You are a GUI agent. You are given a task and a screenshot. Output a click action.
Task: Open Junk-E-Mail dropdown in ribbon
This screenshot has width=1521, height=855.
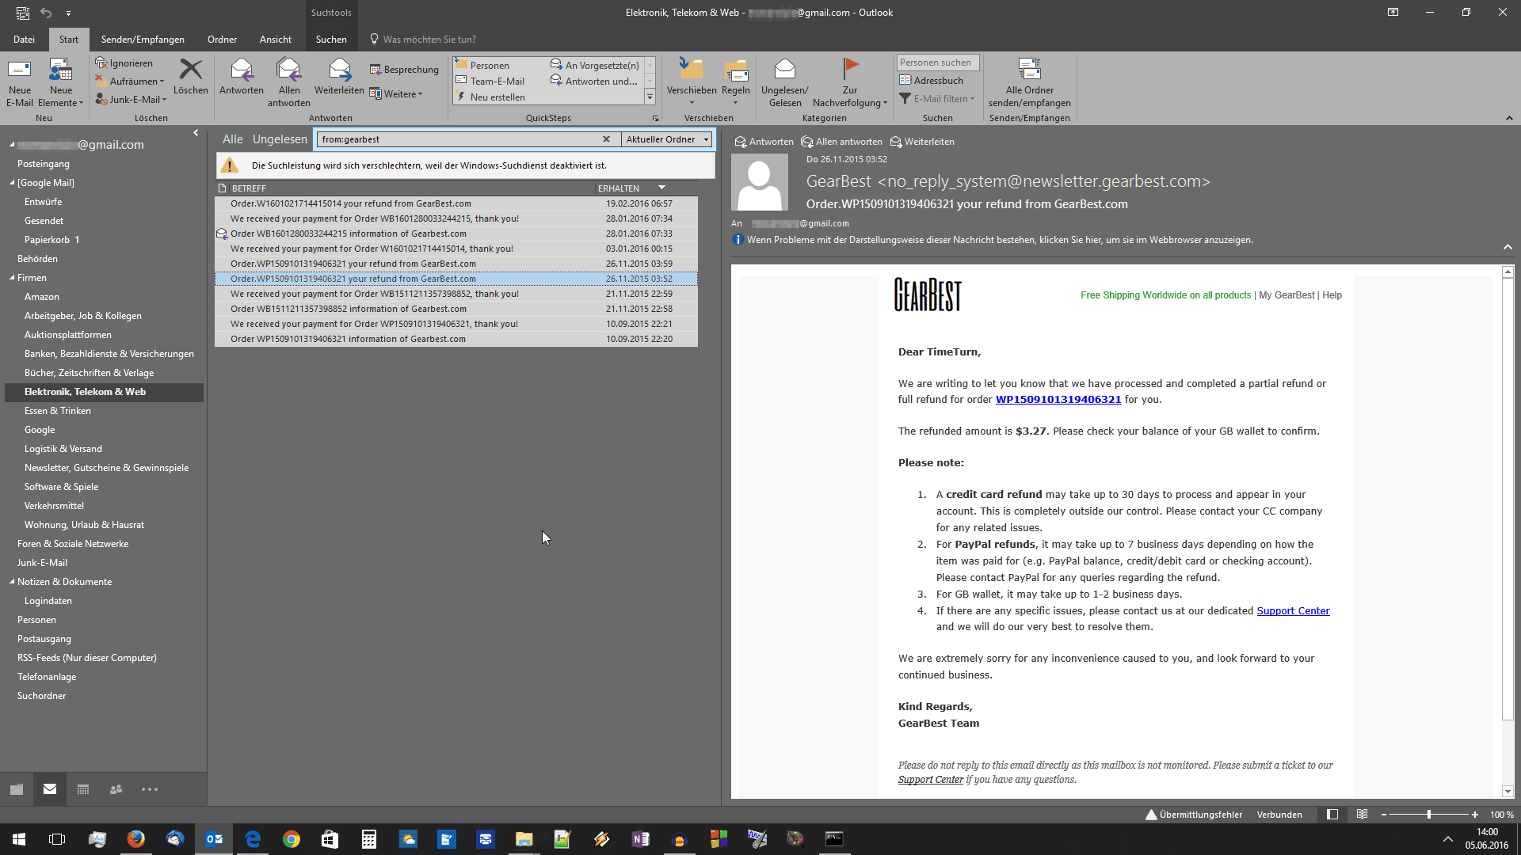point(132,99)
